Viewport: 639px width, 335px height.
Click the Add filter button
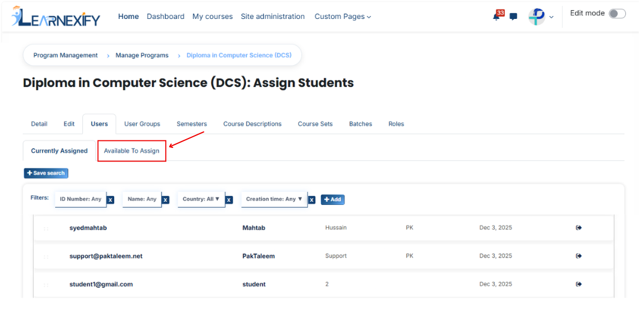tap(333, 199)
